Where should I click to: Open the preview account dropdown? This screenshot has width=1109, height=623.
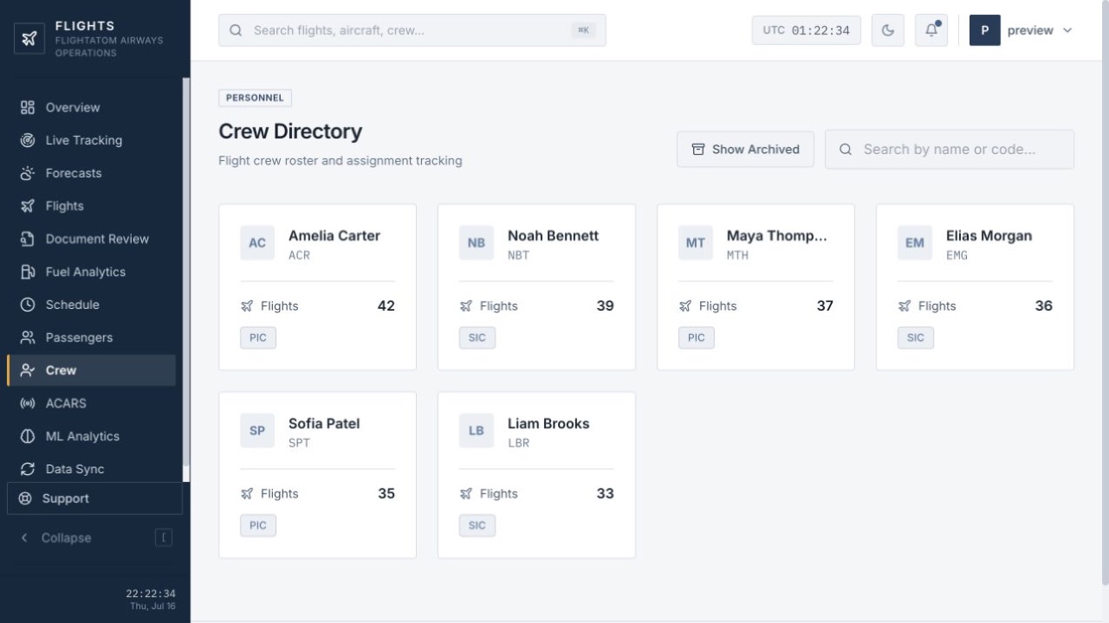1022,30
